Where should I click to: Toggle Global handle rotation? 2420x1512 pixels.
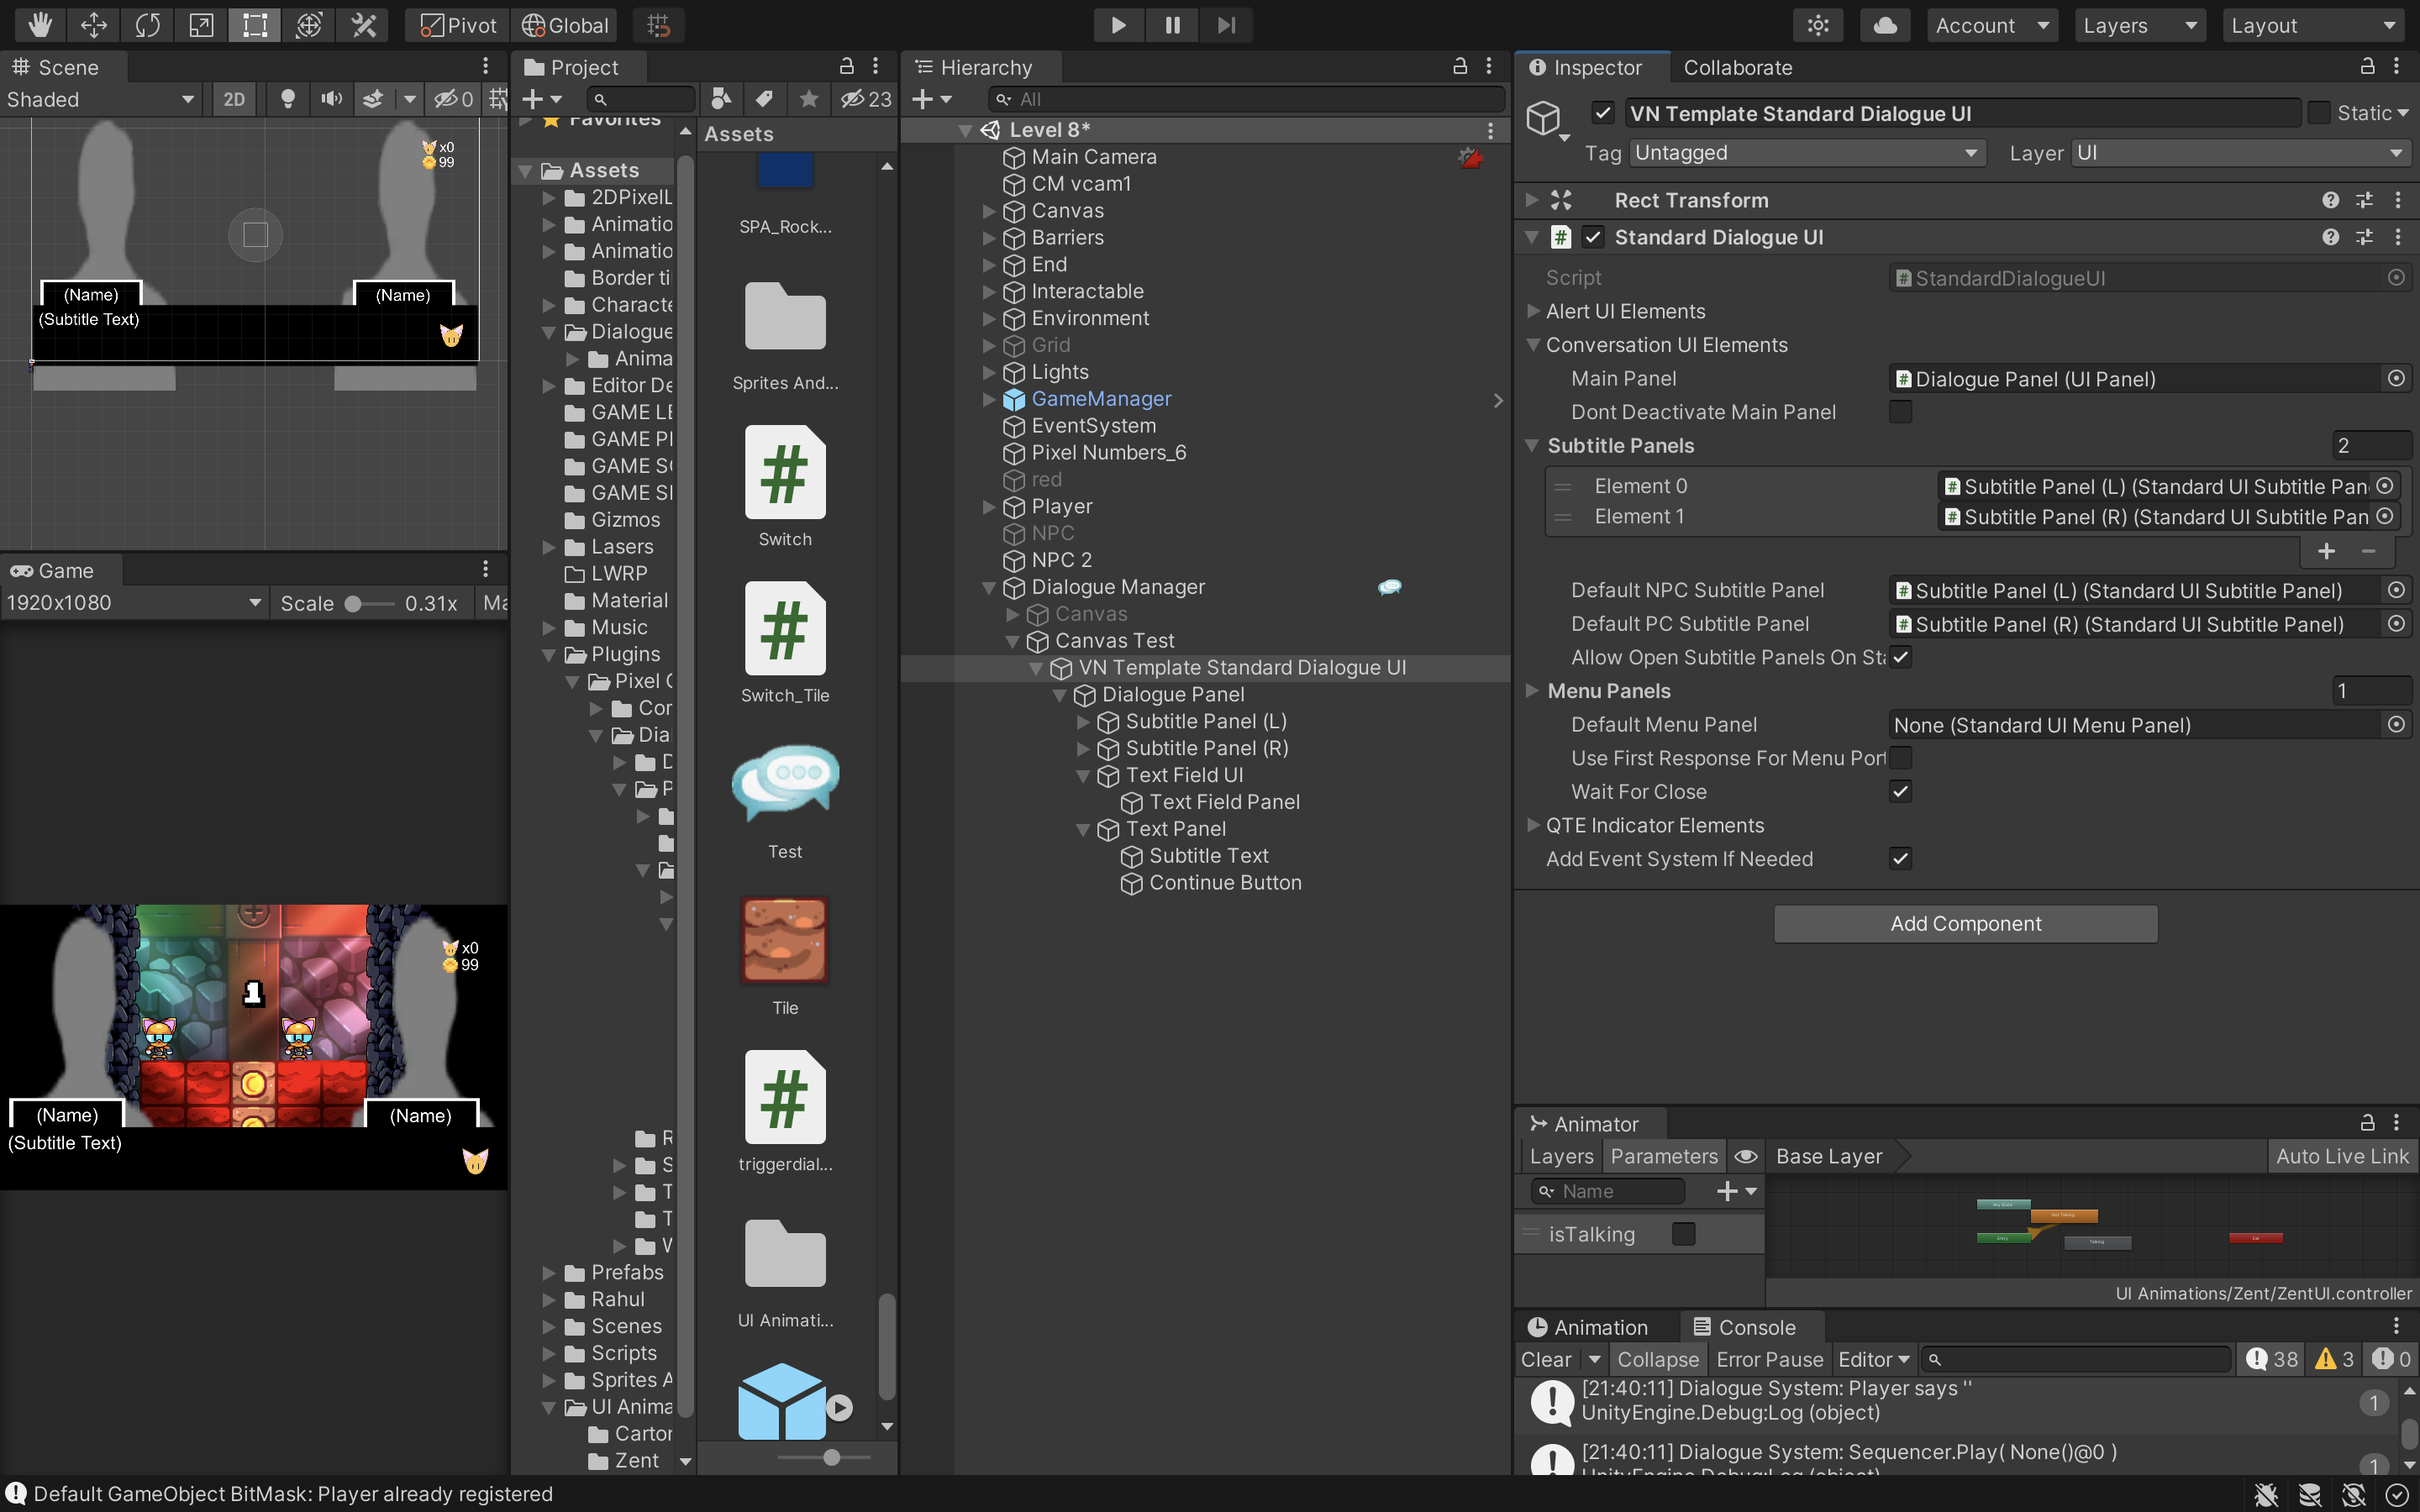[x=565, y=25]
